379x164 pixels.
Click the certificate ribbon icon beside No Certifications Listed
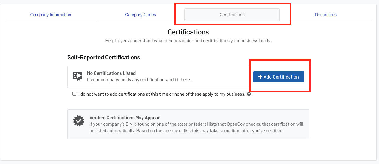pos(77,76)
